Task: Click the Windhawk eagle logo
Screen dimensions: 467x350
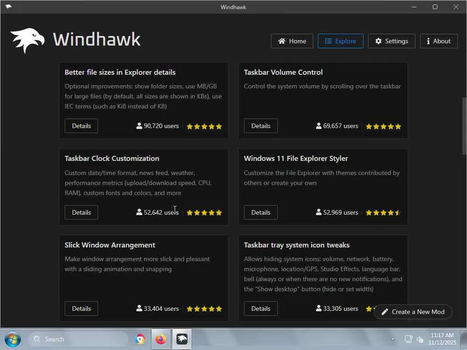Action: [x=27, y=41]
